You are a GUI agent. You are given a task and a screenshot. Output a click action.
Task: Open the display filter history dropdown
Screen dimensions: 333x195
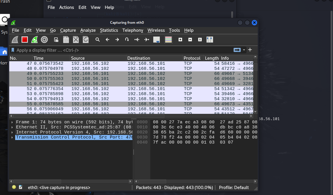click(244, 50)
